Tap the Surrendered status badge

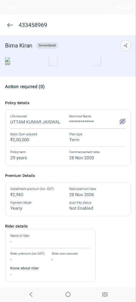[x=47, y=45]
